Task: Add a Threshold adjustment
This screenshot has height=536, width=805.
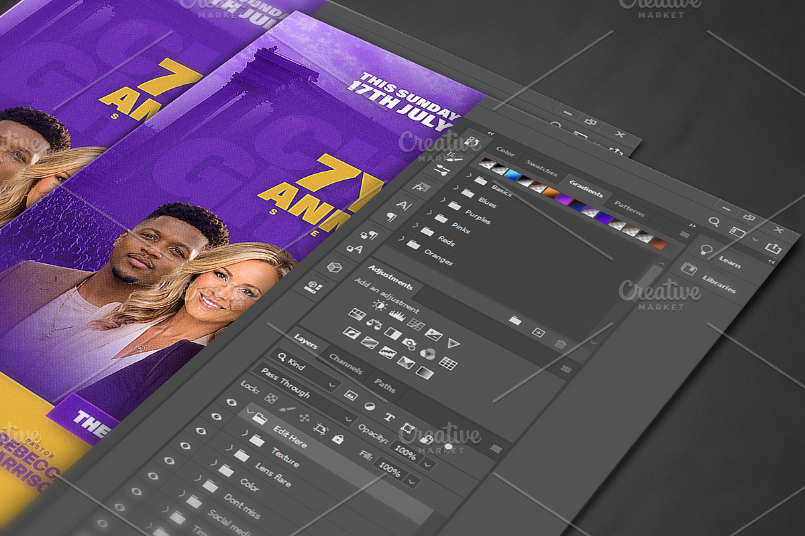Action: (x=387, y=352)
